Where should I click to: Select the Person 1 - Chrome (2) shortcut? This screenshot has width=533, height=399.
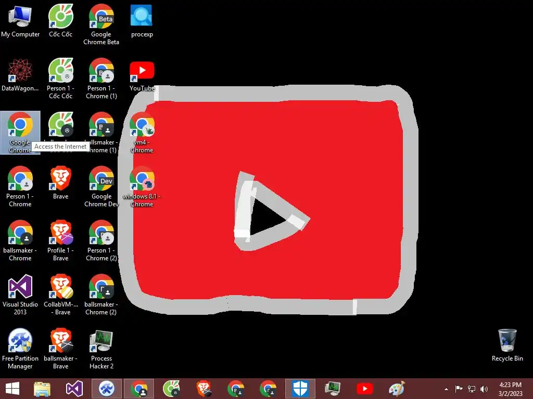coord(101,240)
